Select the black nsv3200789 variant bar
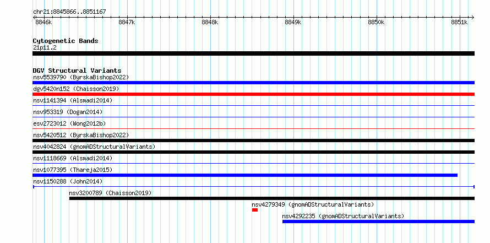 [x=272, y=198]
